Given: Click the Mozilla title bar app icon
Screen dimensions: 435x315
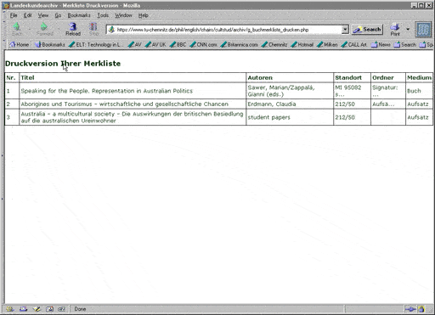Looking at the screenshot, I should point(6,5).
